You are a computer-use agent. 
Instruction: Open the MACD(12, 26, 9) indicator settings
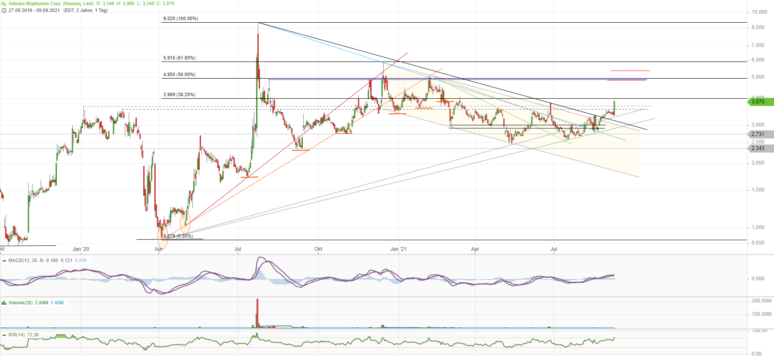tap(26, 260)
